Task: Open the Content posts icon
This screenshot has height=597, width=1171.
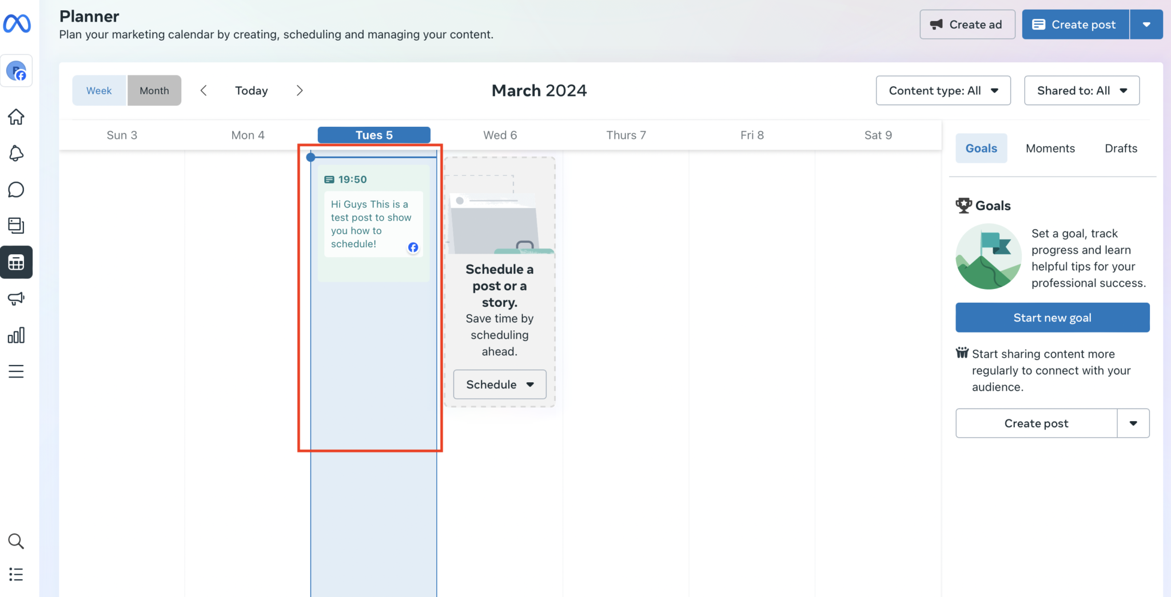Action: (16, 226)
